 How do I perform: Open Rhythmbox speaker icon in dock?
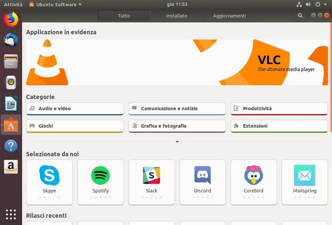(x=11, y=82)
